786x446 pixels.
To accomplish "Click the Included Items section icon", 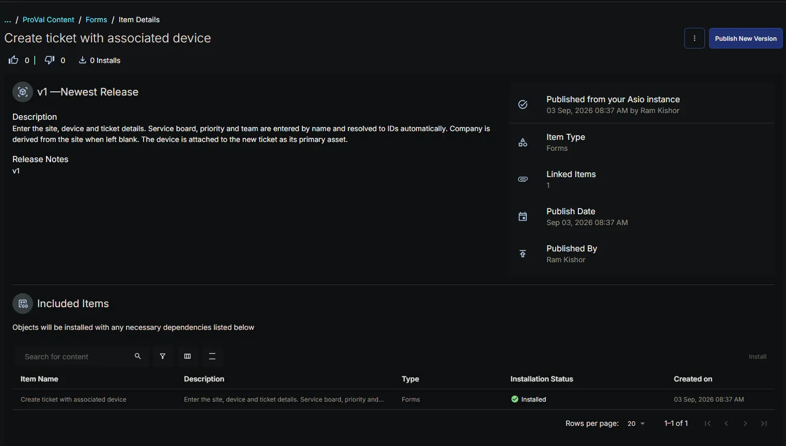I will (23, 304).
